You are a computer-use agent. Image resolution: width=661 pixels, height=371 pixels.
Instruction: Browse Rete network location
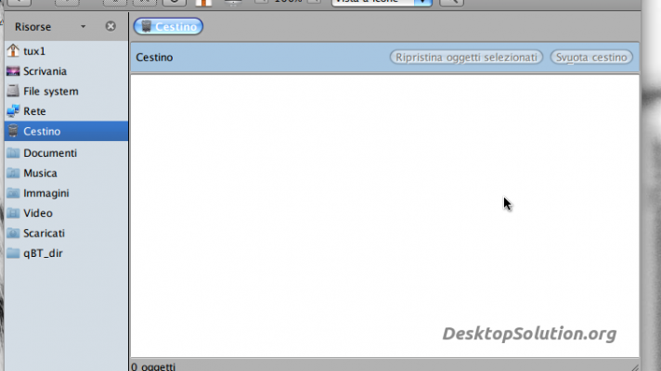tap(66, 111)
